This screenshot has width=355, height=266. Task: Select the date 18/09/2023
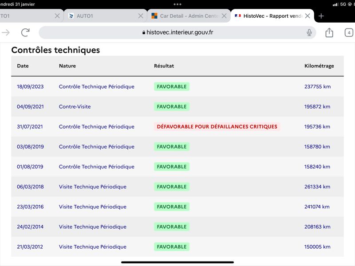click(30, 86)
